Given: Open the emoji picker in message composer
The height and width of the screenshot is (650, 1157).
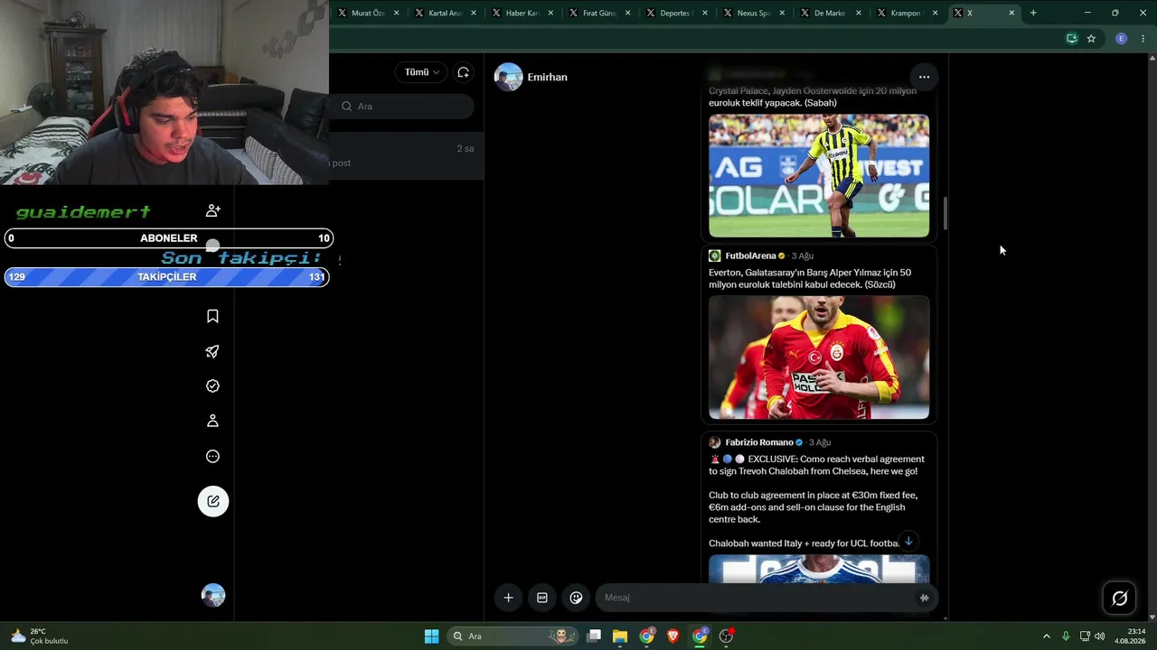Looking at the screenshot, I should pyautogui.click(x=576, y=598).
